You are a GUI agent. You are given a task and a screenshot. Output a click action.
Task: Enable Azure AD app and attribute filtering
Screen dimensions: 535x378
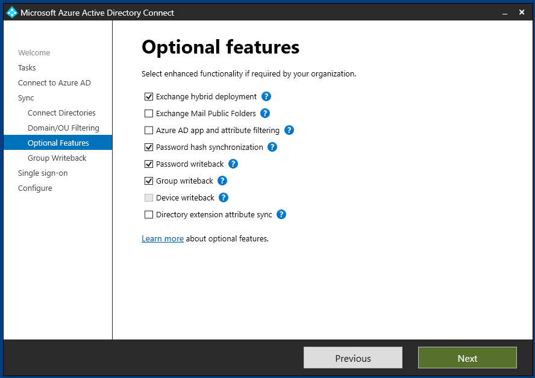point(149,130)
